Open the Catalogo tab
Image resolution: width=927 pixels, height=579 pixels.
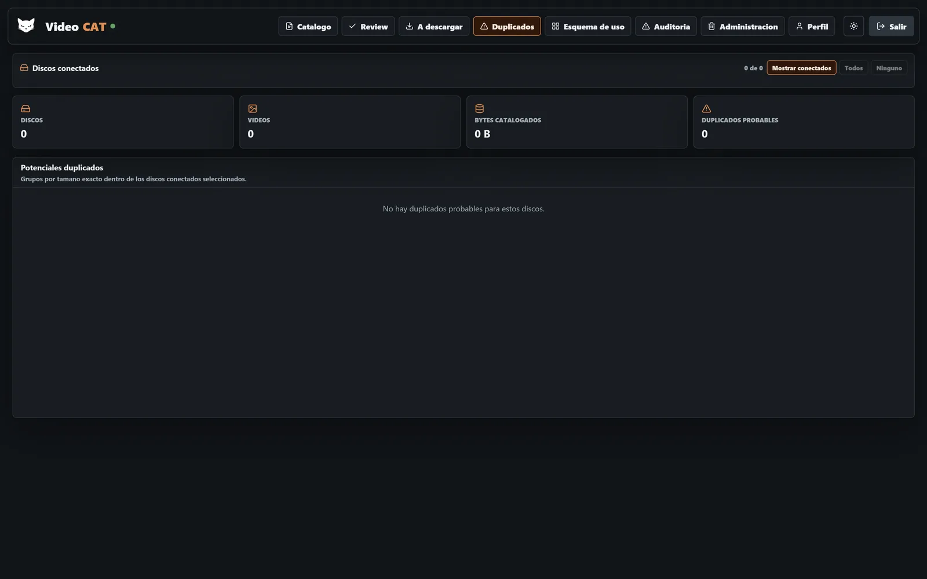point(308,26)
